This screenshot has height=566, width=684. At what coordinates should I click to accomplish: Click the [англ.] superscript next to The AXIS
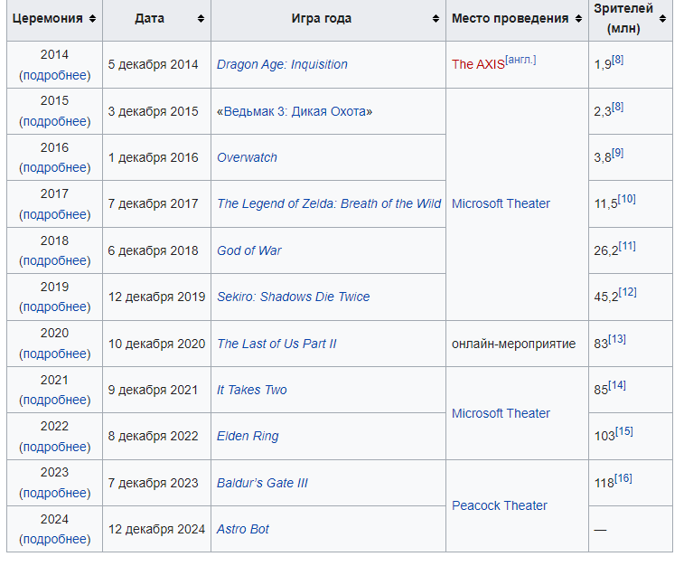pos(520,60)
